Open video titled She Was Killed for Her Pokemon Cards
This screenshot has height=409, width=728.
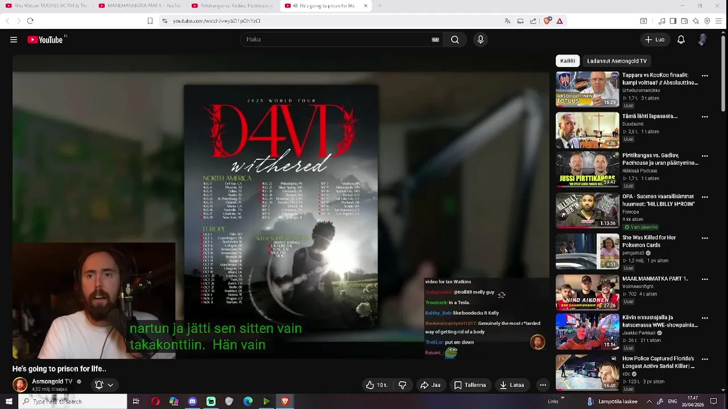[x=649, y=241]
